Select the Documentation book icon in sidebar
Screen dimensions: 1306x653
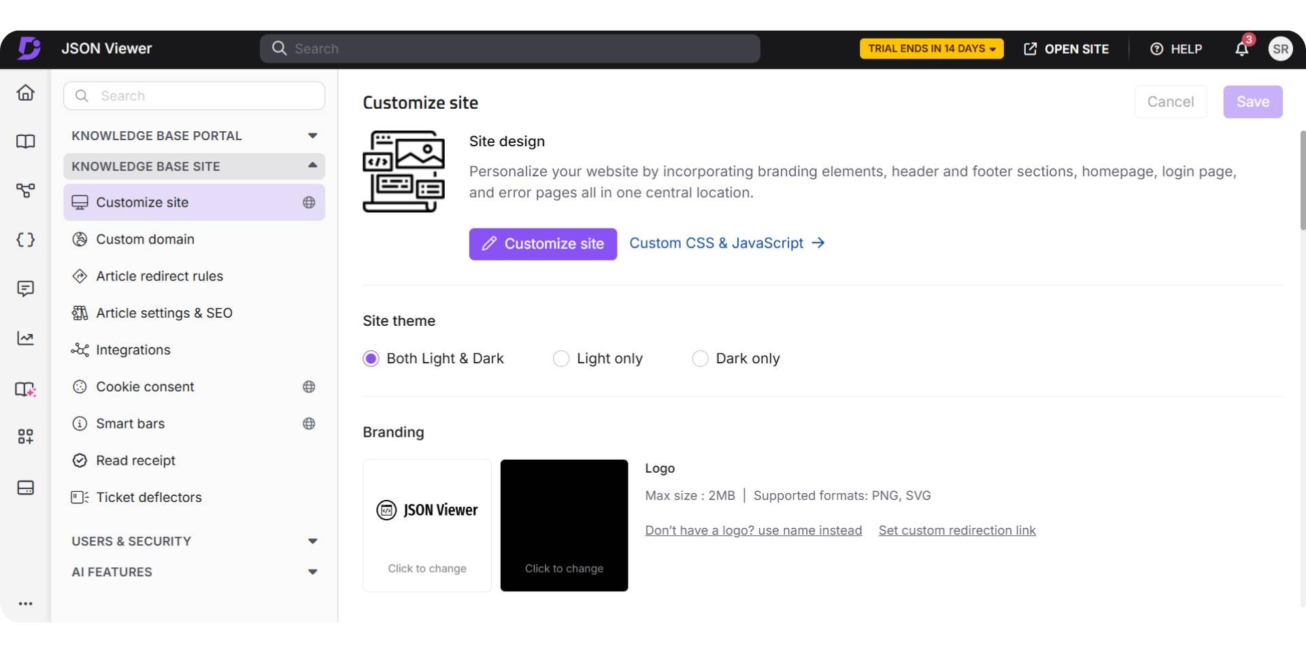point(25,141)
